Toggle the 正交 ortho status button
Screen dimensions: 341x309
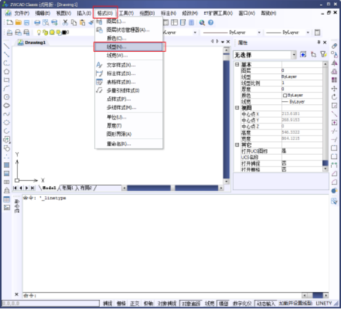coord(134,303)
